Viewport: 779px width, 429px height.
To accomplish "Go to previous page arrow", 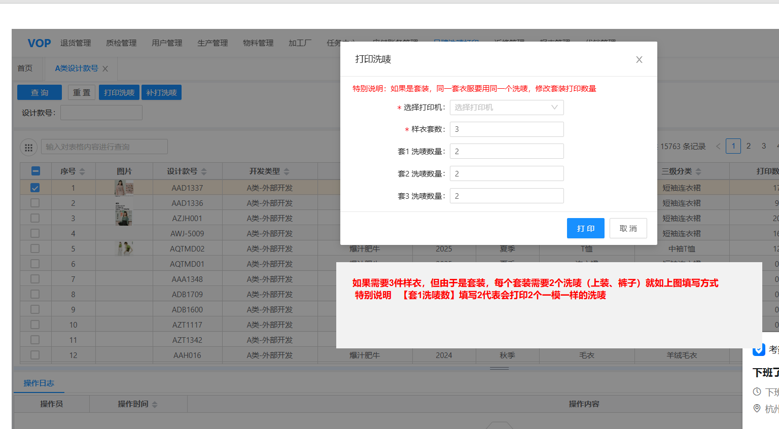I will click(718, 147).
